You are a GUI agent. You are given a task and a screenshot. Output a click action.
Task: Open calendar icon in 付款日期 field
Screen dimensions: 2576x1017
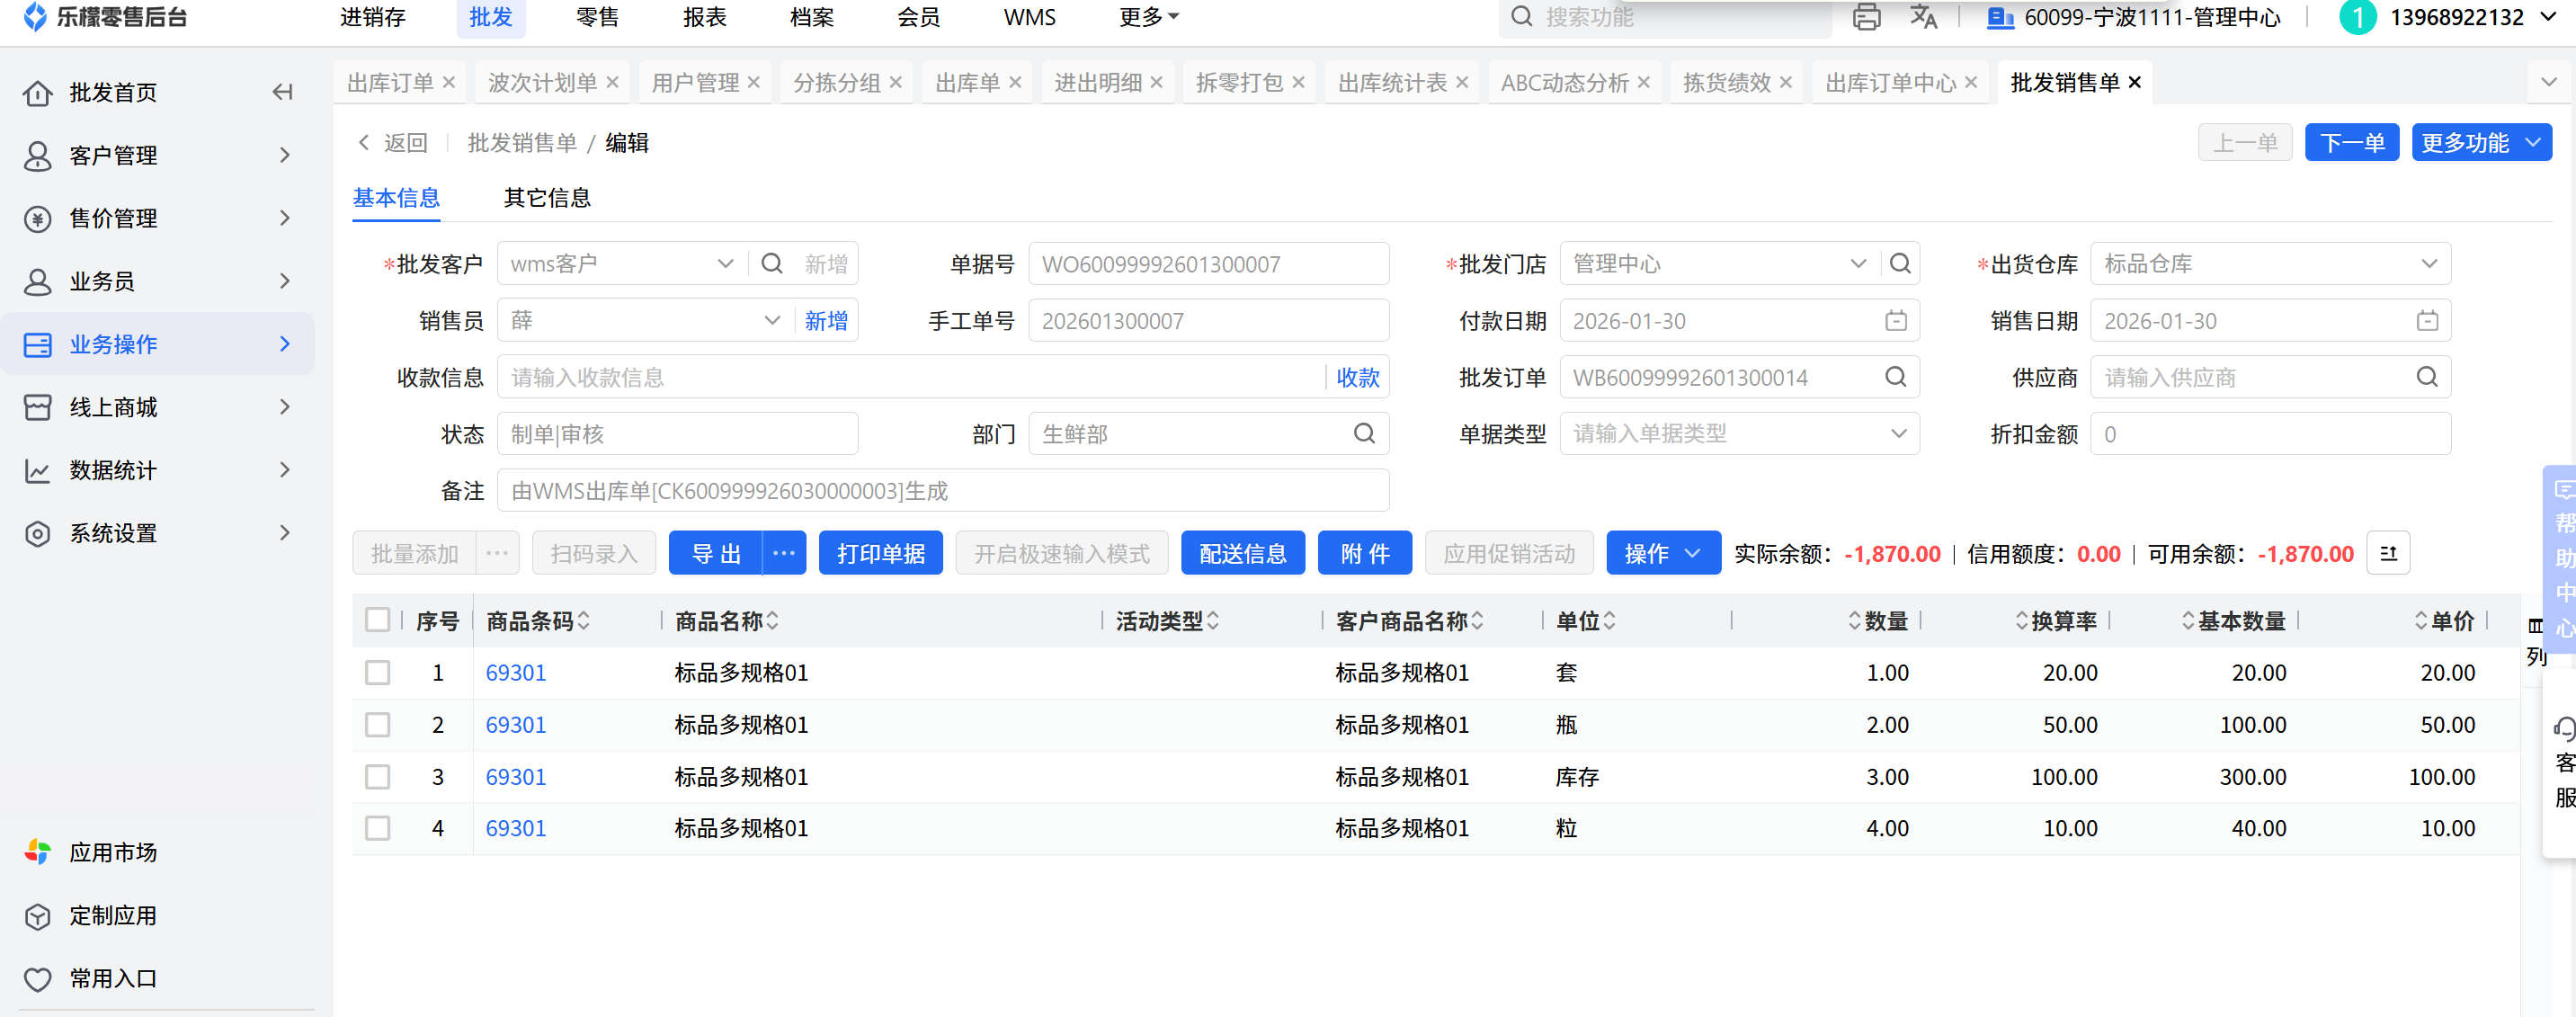1895,321
